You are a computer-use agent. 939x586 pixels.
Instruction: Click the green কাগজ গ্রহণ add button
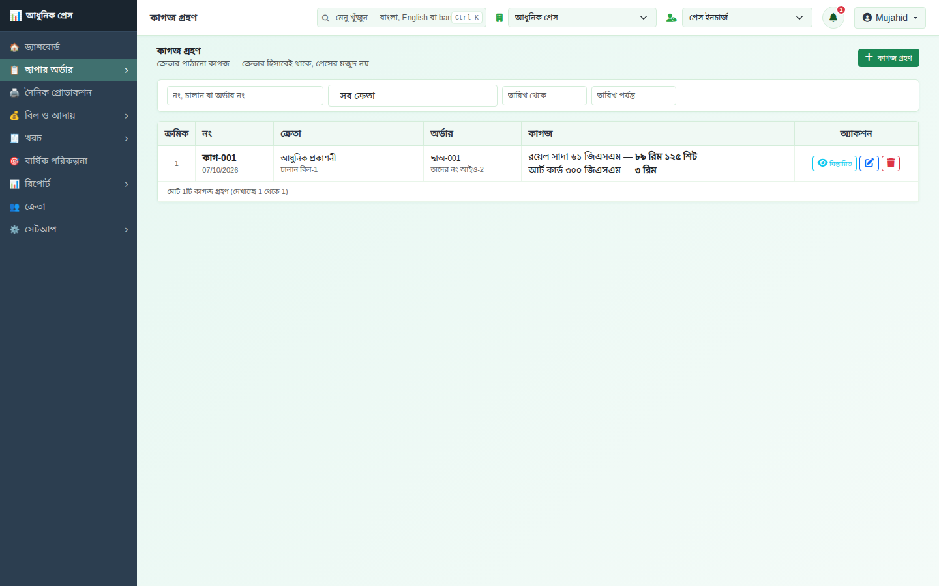tap(889, 58)
